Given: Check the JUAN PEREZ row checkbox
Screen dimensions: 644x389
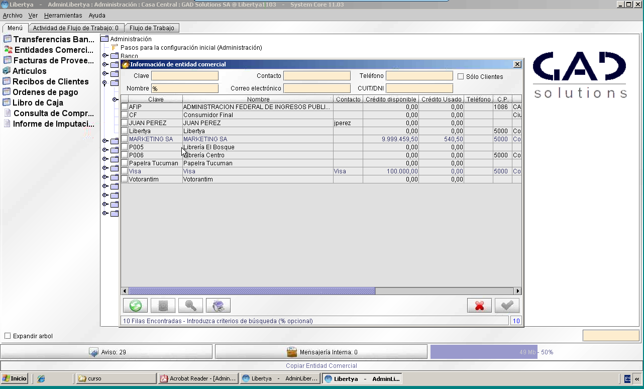Looking at the screenshot, I should coord(125,123).
